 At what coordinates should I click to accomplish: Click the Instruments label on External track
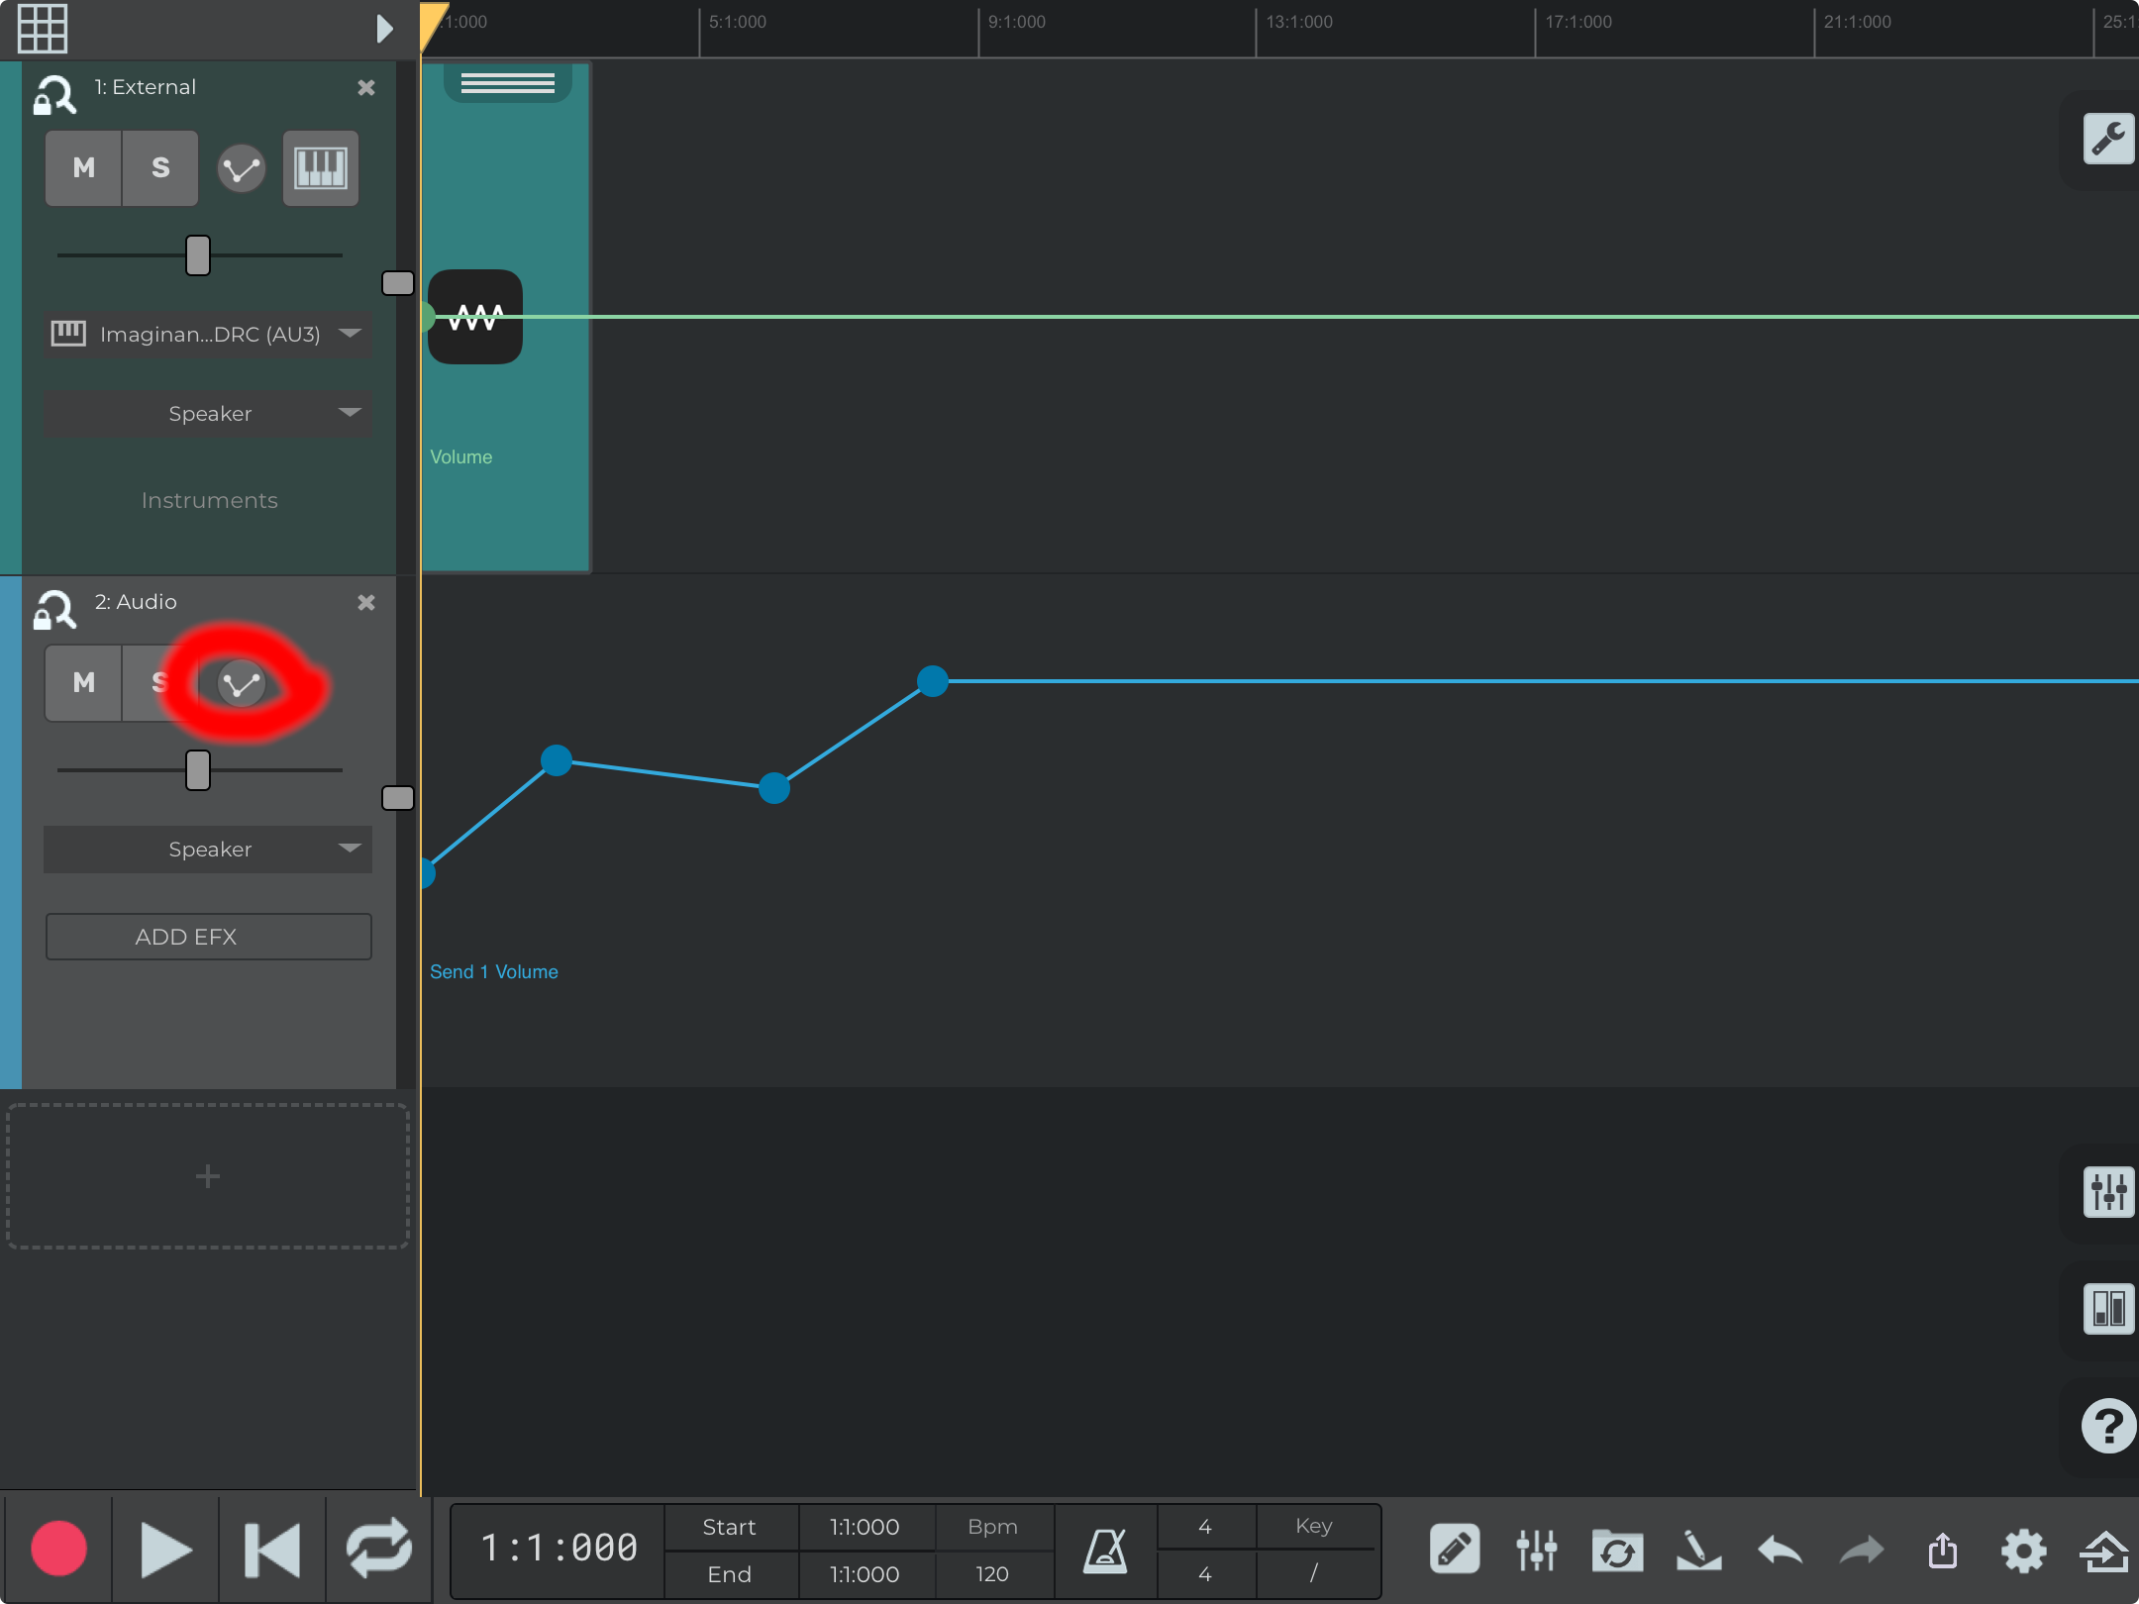[209, 500]
